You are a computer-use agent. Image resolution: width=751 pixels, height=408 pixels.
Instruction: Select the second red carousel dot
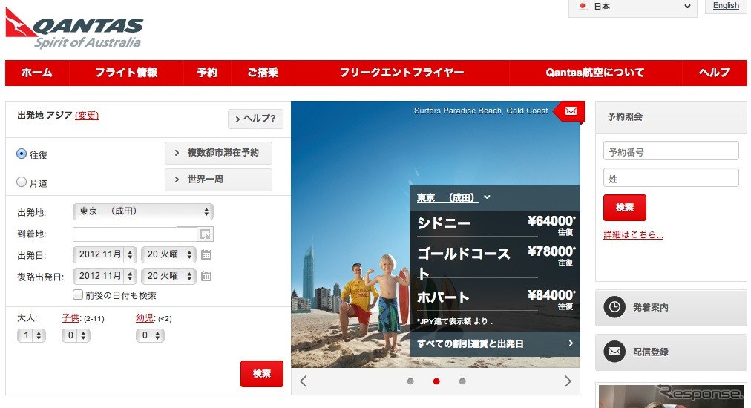click(436, 381)
